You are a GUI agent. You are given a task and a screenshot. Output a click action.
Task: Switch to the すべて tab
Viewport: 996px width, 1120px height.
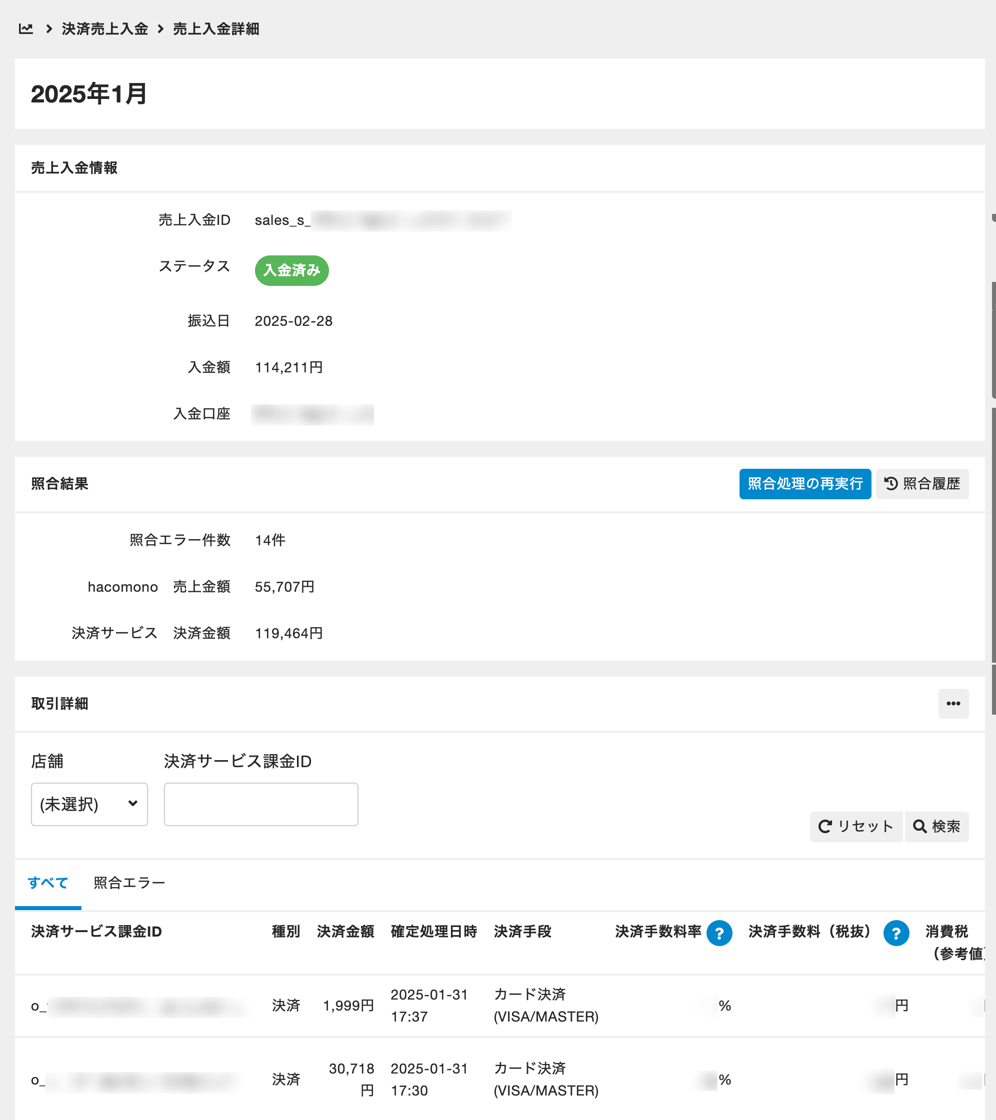pos(48,883)
